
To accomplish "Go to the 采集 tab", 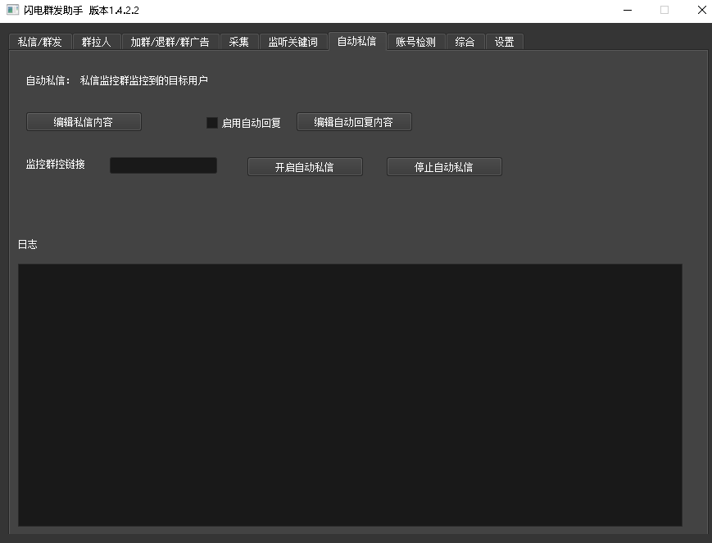I will [x=239, y=42].
